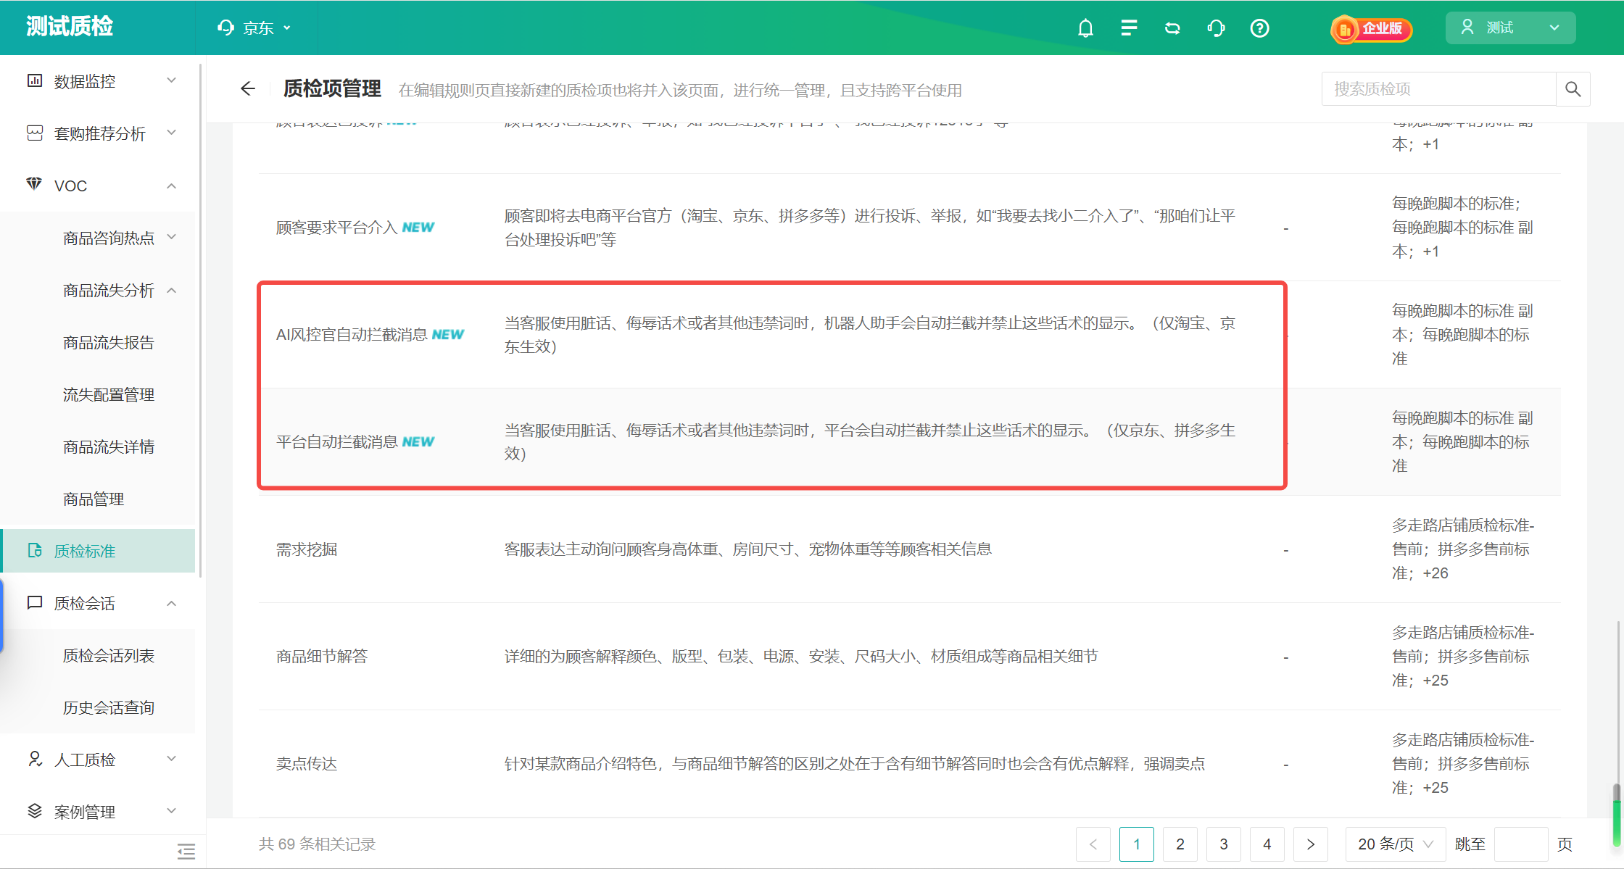The image size is (1624, 869).
Task: Open 商品管理 in the sidebar
Action: 93,499
